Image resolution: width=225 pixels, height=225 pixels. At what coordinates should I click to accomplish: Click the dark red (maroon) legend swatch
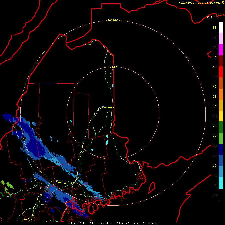[x=221, y=61]
